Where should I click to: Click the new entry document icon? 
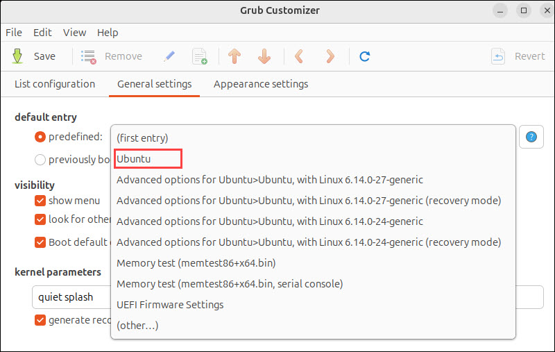200,56
